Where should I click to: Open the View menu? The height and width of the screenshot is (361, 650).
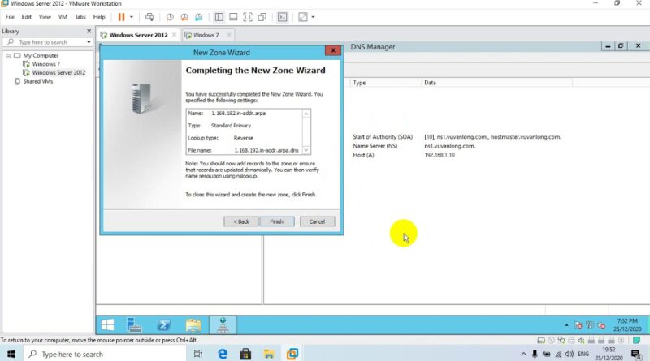[45, 17]
